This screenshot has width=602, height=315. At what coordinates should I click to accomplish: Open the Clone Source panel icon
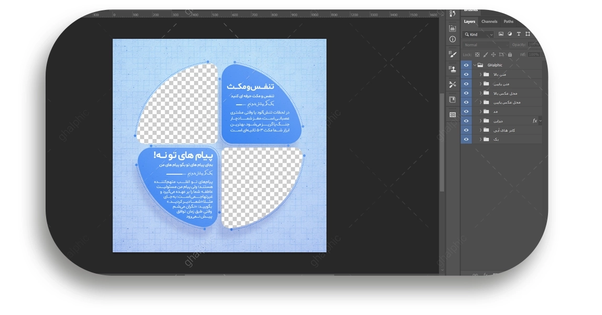tap(452, 70)
